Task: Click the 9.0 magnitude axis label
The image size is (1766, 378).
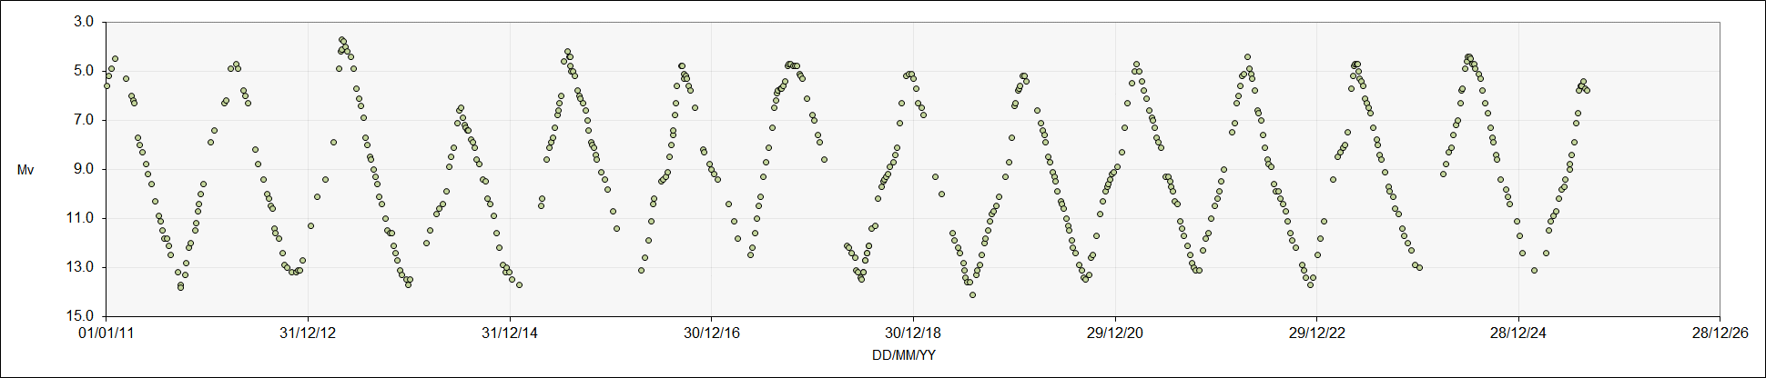Action: pos(85,169)
